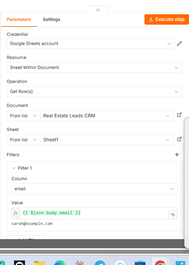Open Real Estate Leads CRM document dropdown
The width and height of the screenshot is (189, 265).
click(x=107, y=116)
